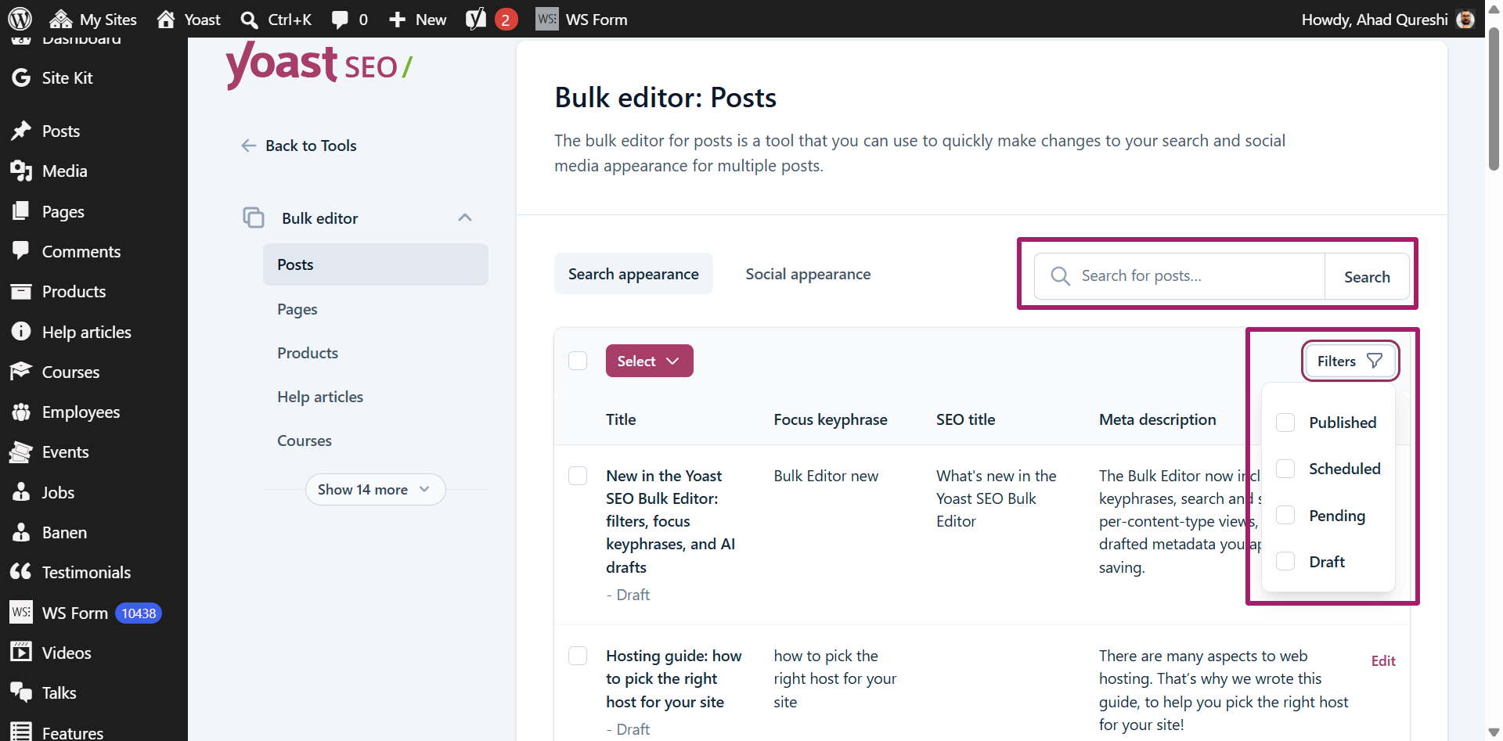Click the plus New content icon
Viewport: 1503px width, 741px height.
coord(397,20)
